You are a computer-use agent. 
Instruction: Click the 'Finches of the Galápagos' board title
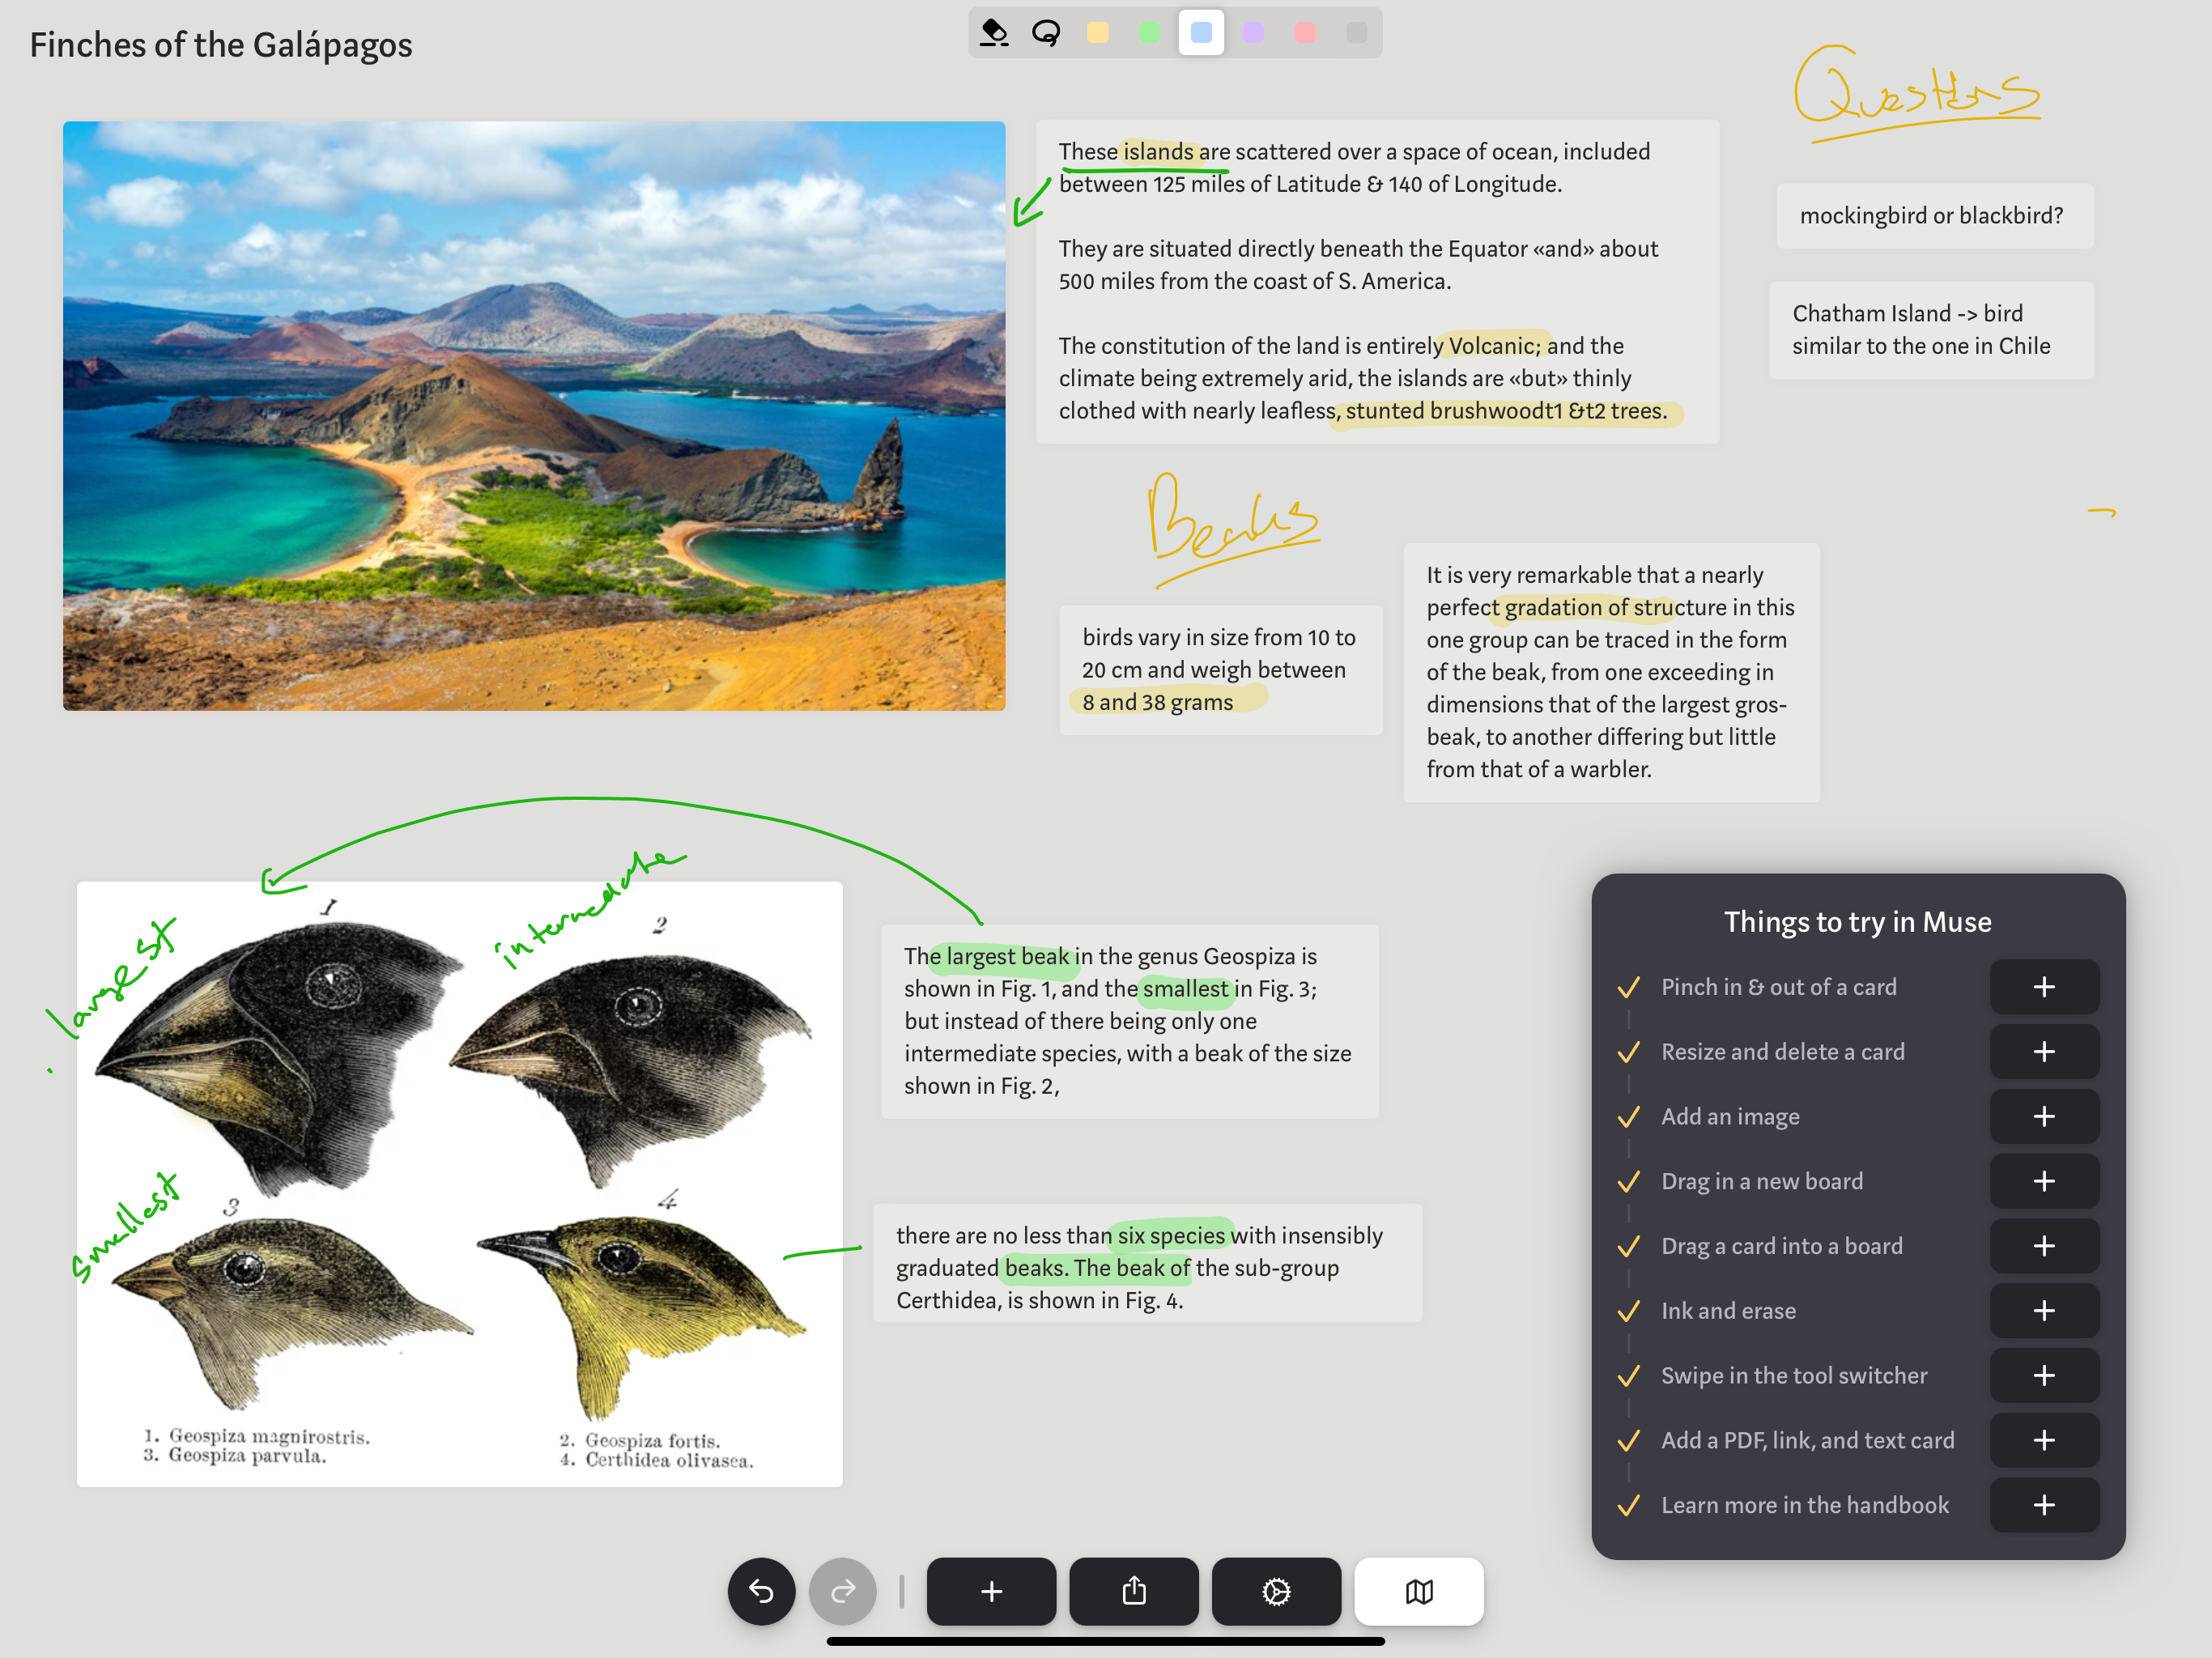click(221, 45)
